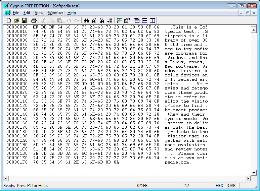
Task: Click the Go To offset icon
Action: click(110, 20)
